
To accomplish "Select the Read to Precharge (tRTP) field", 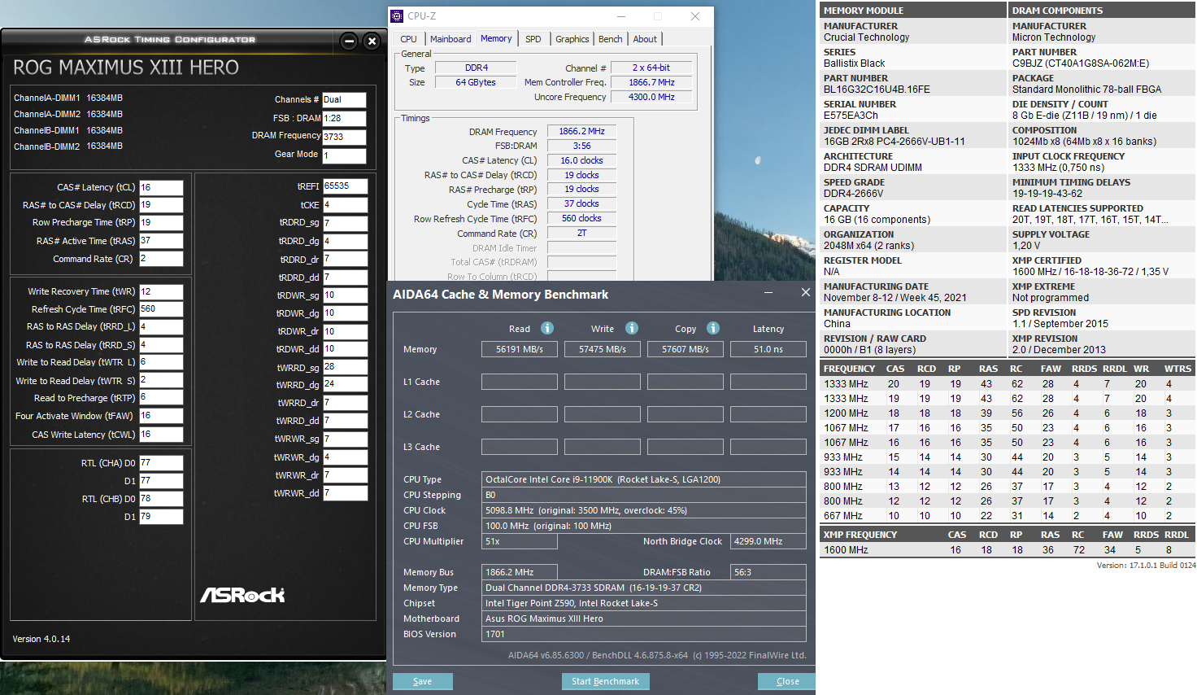I will [161, 398].
